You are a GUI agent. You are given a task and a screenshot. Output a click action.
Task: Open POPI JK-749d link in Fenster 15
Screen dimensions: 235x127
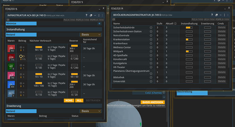click(x=82, y=20)
